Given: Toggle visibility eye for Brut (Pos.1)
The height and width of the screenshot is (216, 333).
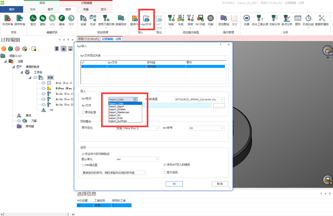Looking at the screenshot, I should pyautogui.click(x=43, y=83).
